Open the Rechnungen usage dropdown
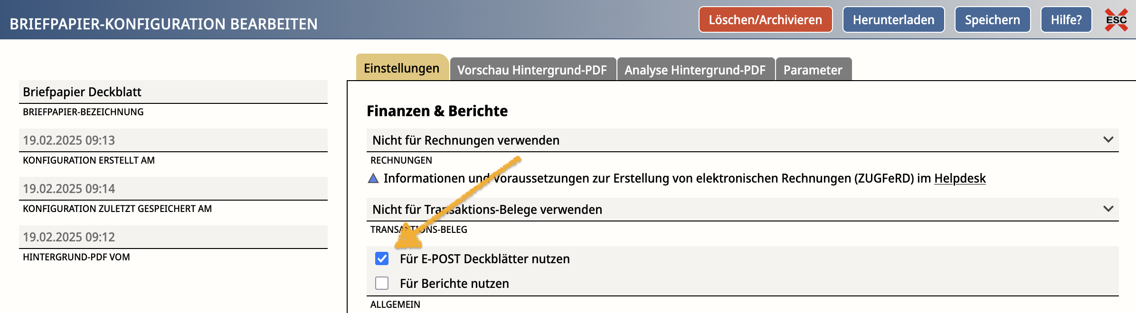Image resolution: width=1136 pixels, height=313 pixels. [x=742, y=140]
